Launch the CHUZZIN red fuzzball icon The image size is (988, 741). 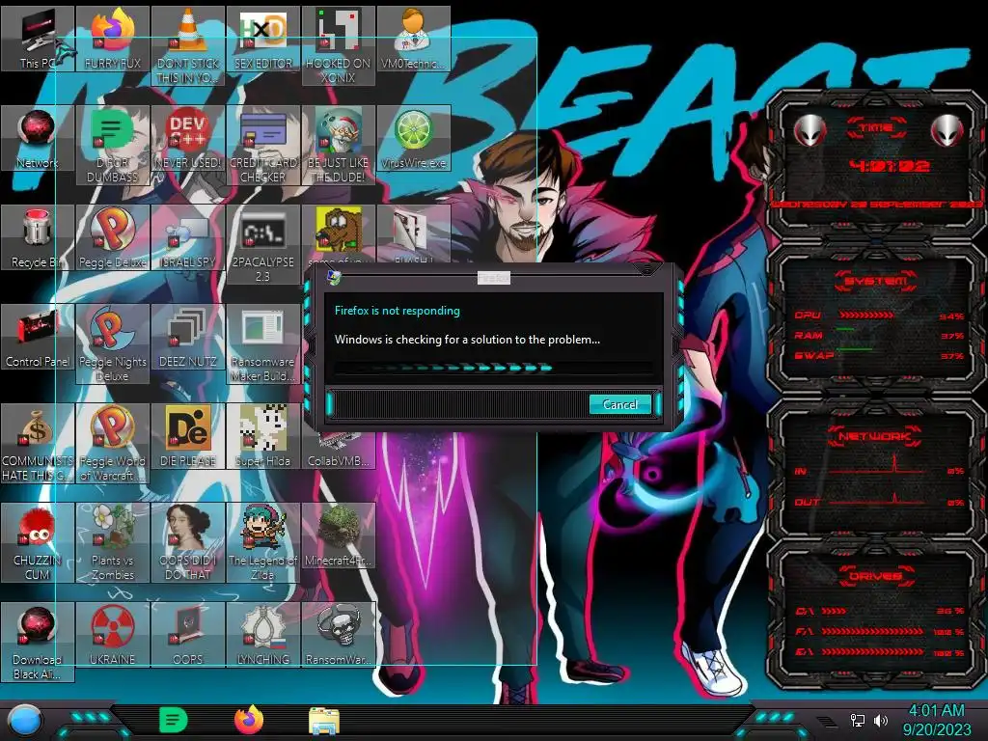pos(38,542)
